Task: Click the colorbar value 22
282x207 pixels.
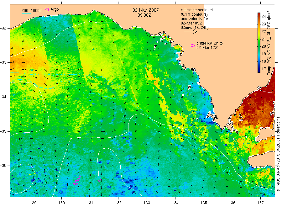Action: [264, 31]
